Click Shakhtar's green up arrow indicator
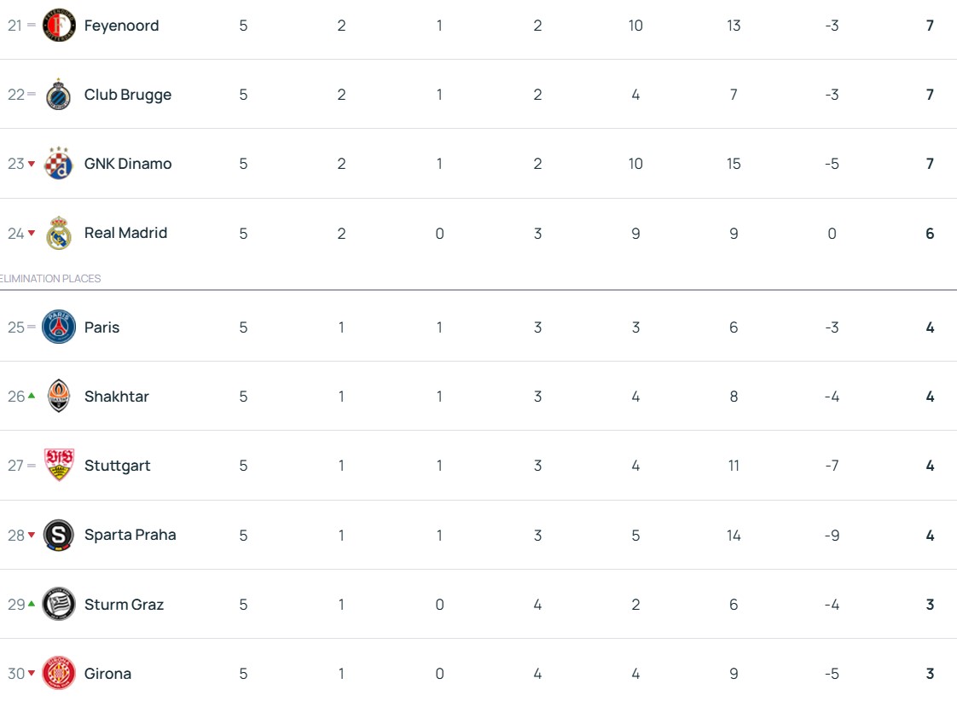 [32, 396]
